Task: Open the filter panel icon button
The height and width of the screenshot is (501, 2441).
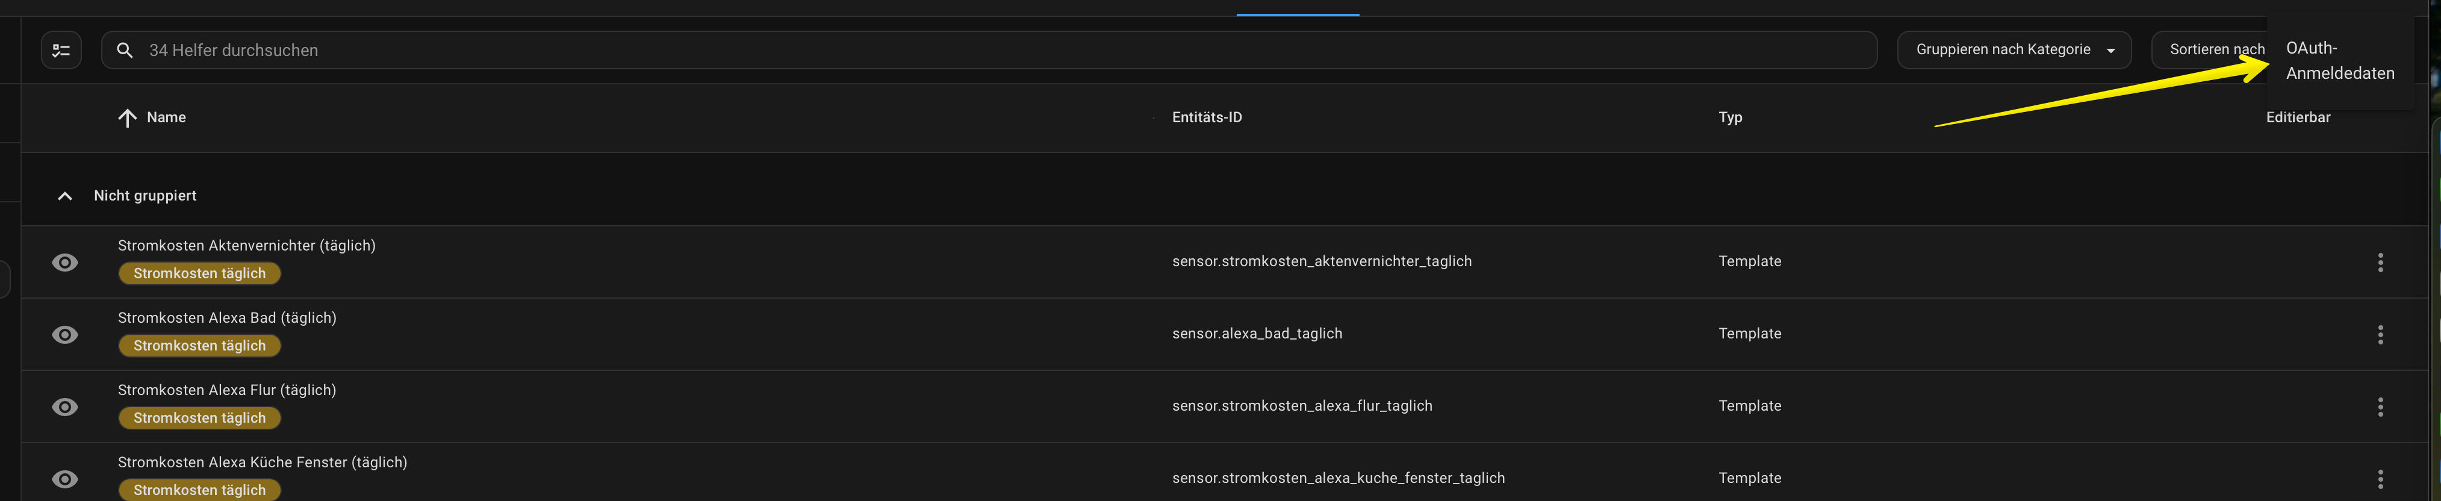Action: (61, 50)
